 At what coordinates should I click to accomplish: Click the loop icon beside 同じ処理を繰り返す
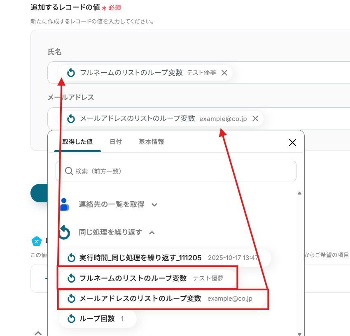click(64, 232)
